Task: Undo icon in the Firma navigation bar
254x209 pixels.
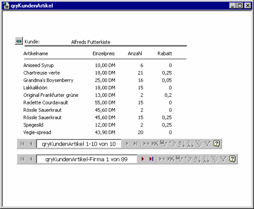Action: pos(188,159)
